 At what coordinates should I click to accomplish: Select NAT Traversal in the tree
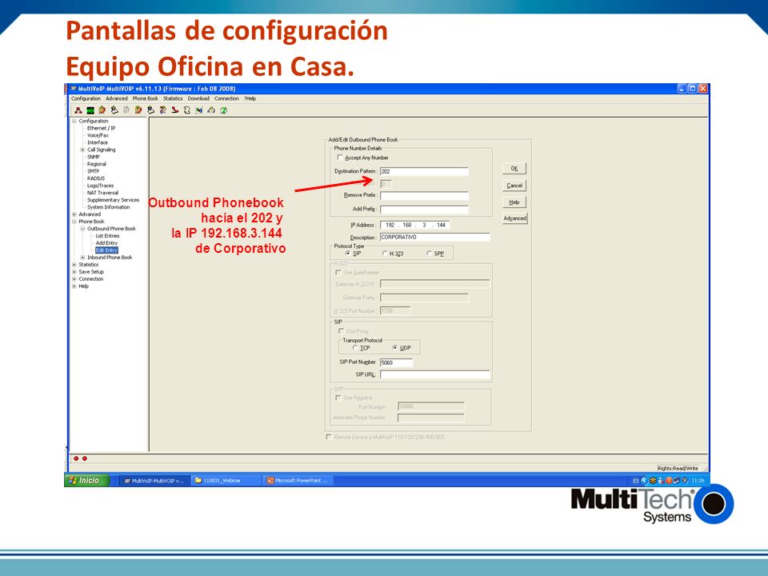[x=103, y=193]
